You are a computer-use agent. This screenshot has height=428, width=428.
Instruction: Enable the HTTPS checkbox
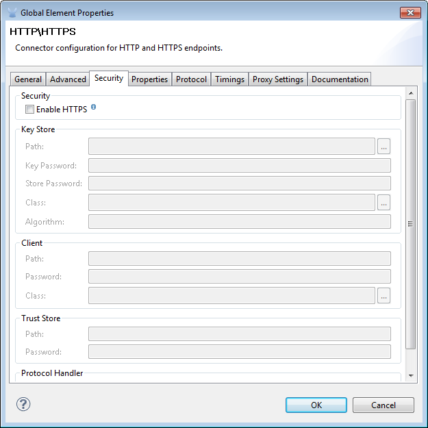[29, 110]
